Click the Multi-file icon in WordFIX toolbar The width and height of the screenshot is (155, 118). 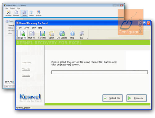16,13
